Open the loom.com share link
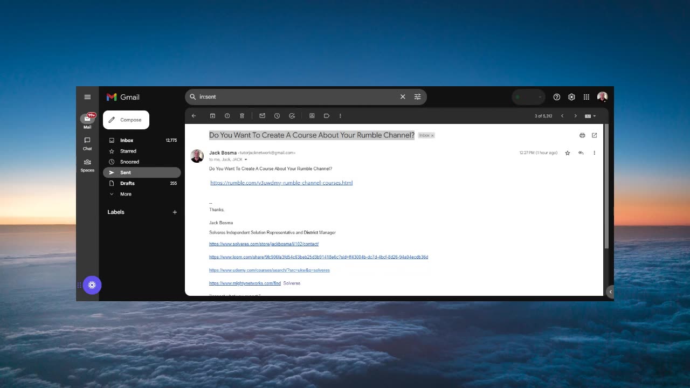The height and width of the screenshot is (388, 690). (x=319, y=257)
